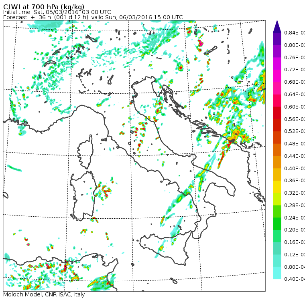Click the 0.28E-03 legend label
The width and height of the screenshot is (305, 300).
295,205
